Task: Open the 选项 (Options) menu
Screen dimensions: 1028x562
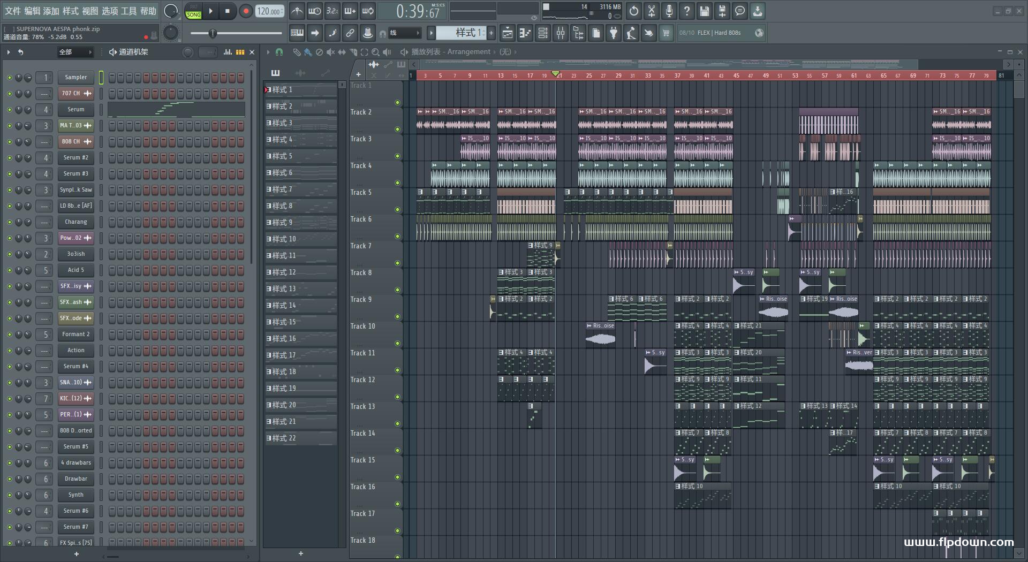Action: click(x=110, y=11)
